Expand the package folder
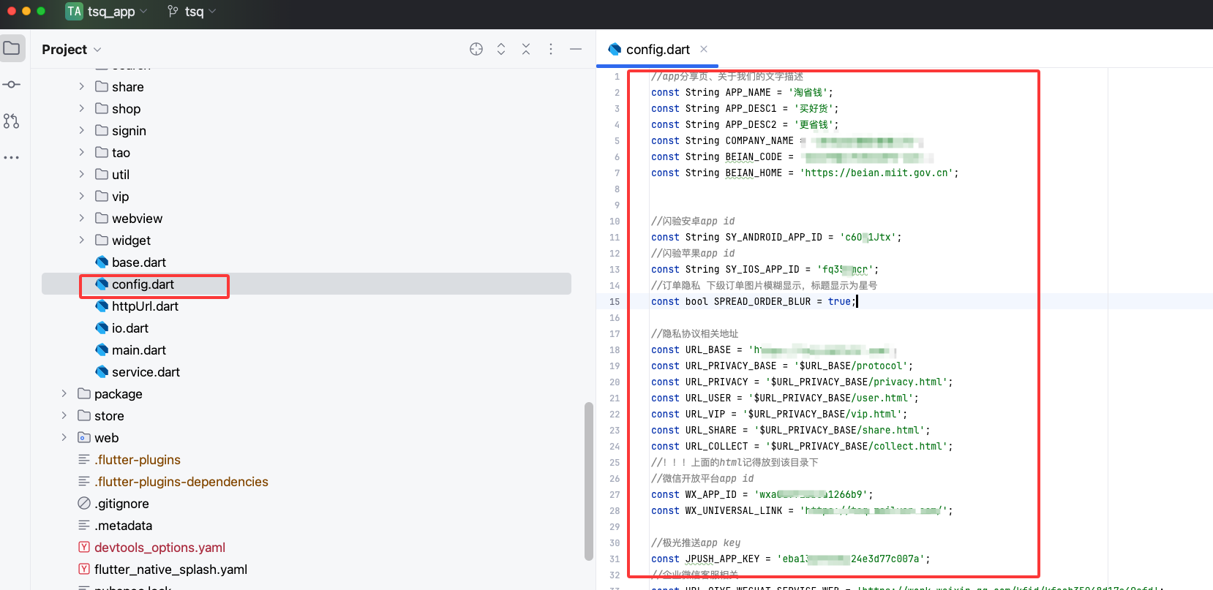Viewport: 1213px width, 590px height. pos(64,394)
